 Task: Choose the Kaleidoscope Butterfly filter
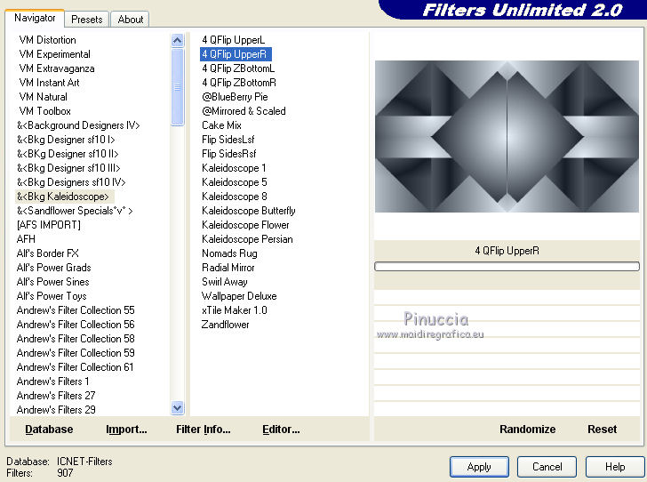click(x=249, y=211)
